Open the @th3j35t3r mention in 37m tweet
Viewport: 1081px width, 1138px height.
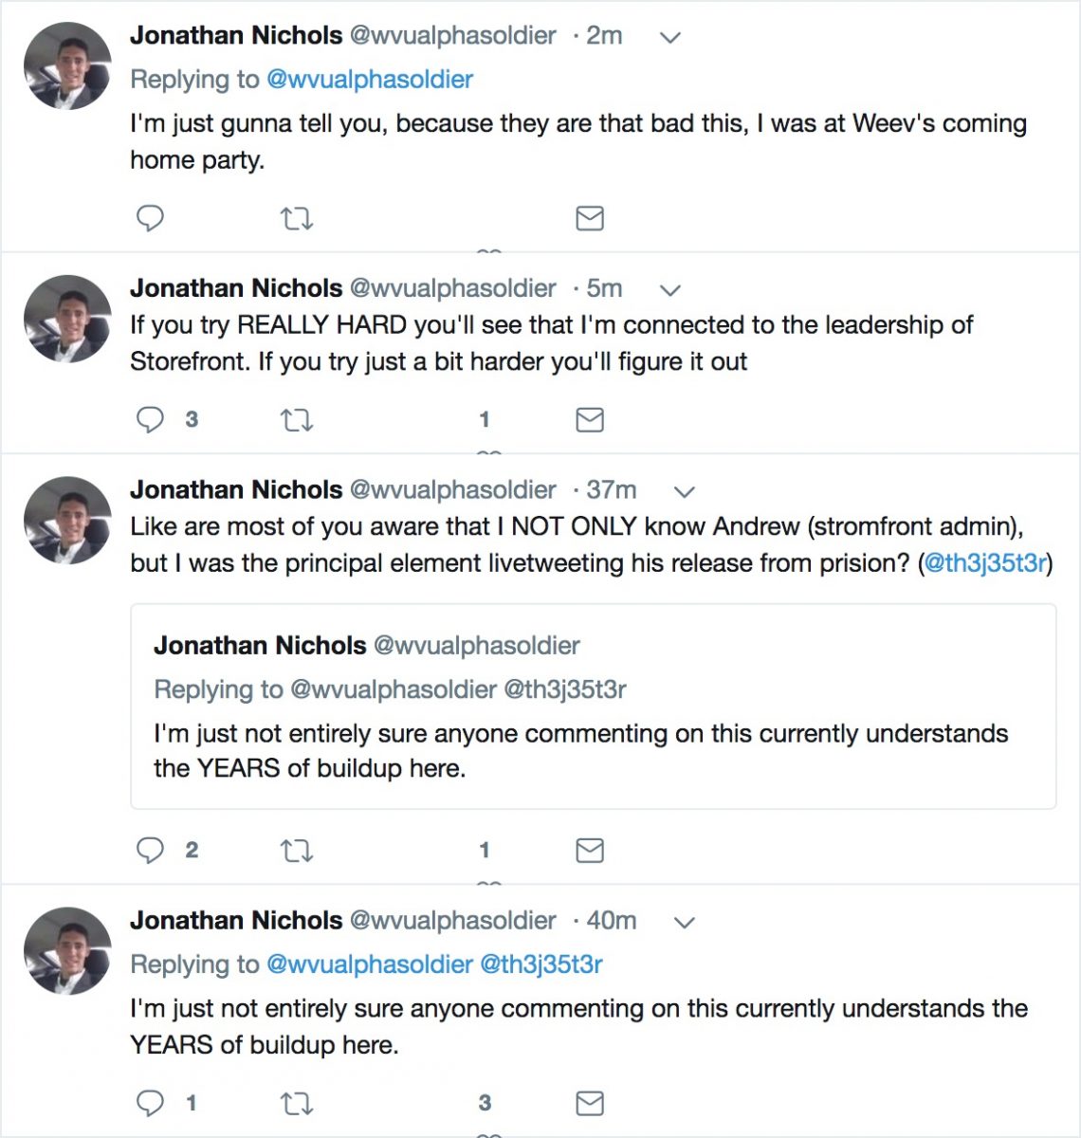click(x=986, y=563)
